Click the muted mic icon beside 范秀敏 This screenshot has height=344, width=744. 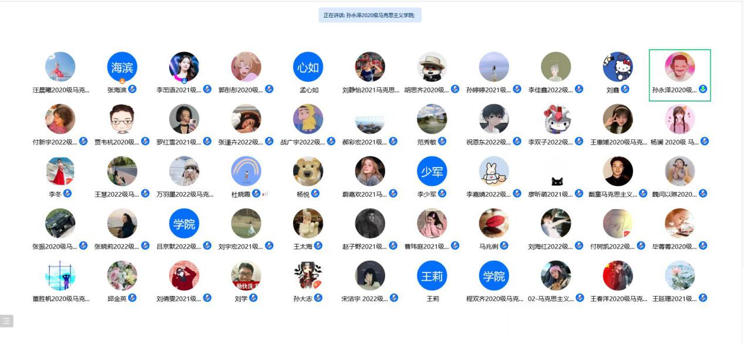(442, 141)
